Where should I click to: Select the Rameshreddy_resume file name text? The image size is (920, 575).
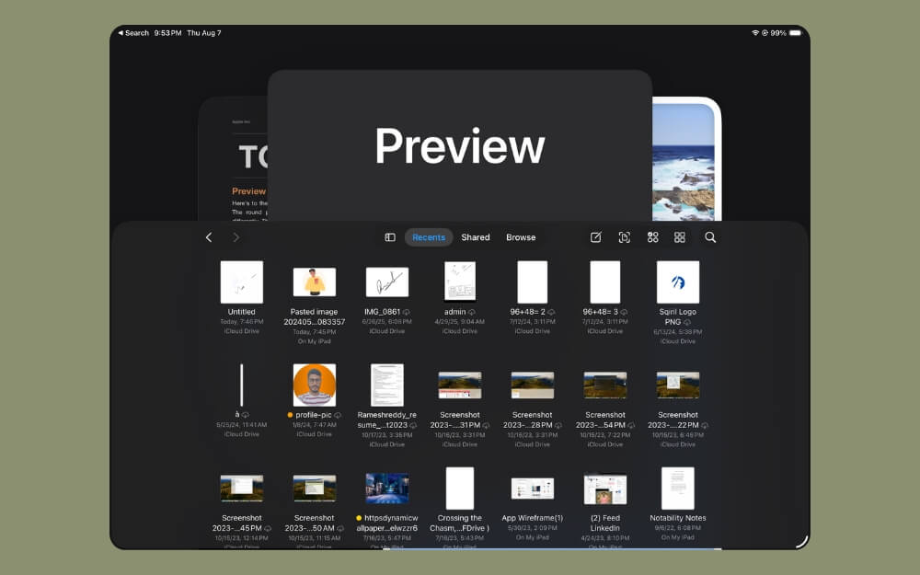(x=387, y=420)
